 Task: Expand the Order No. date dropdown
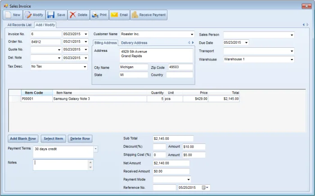(x=86, y=41)
